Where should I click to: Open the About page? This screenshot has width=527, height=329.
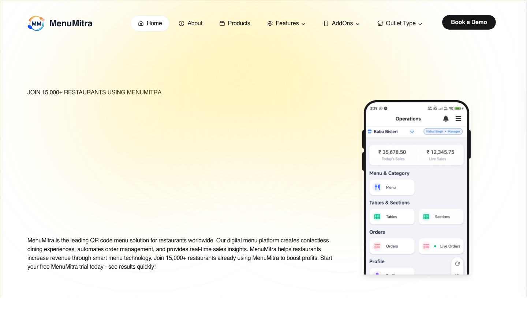click(x=191, y=23)
